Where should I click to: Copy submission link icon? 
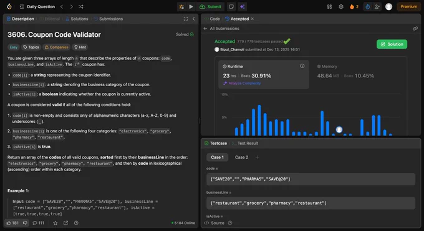[415, 29]
